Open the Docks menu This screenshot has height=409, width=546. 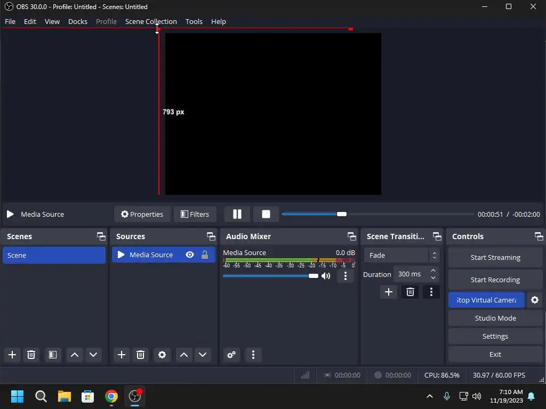click(78, 21)
